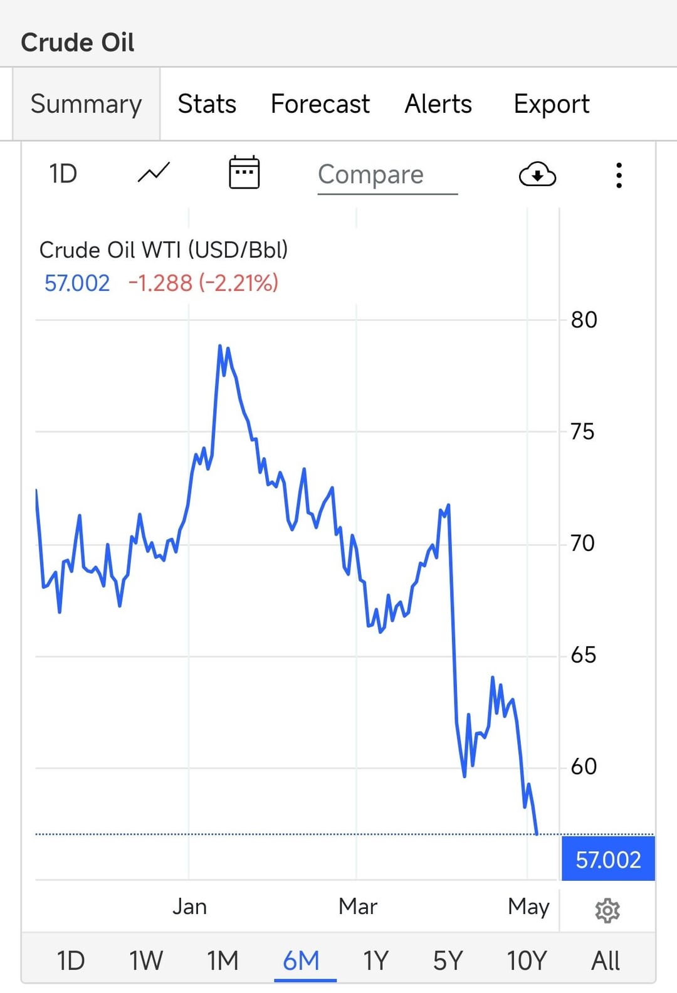Select the 6M time range
This screenshot has width=677, height=993.
pos(302,960)
